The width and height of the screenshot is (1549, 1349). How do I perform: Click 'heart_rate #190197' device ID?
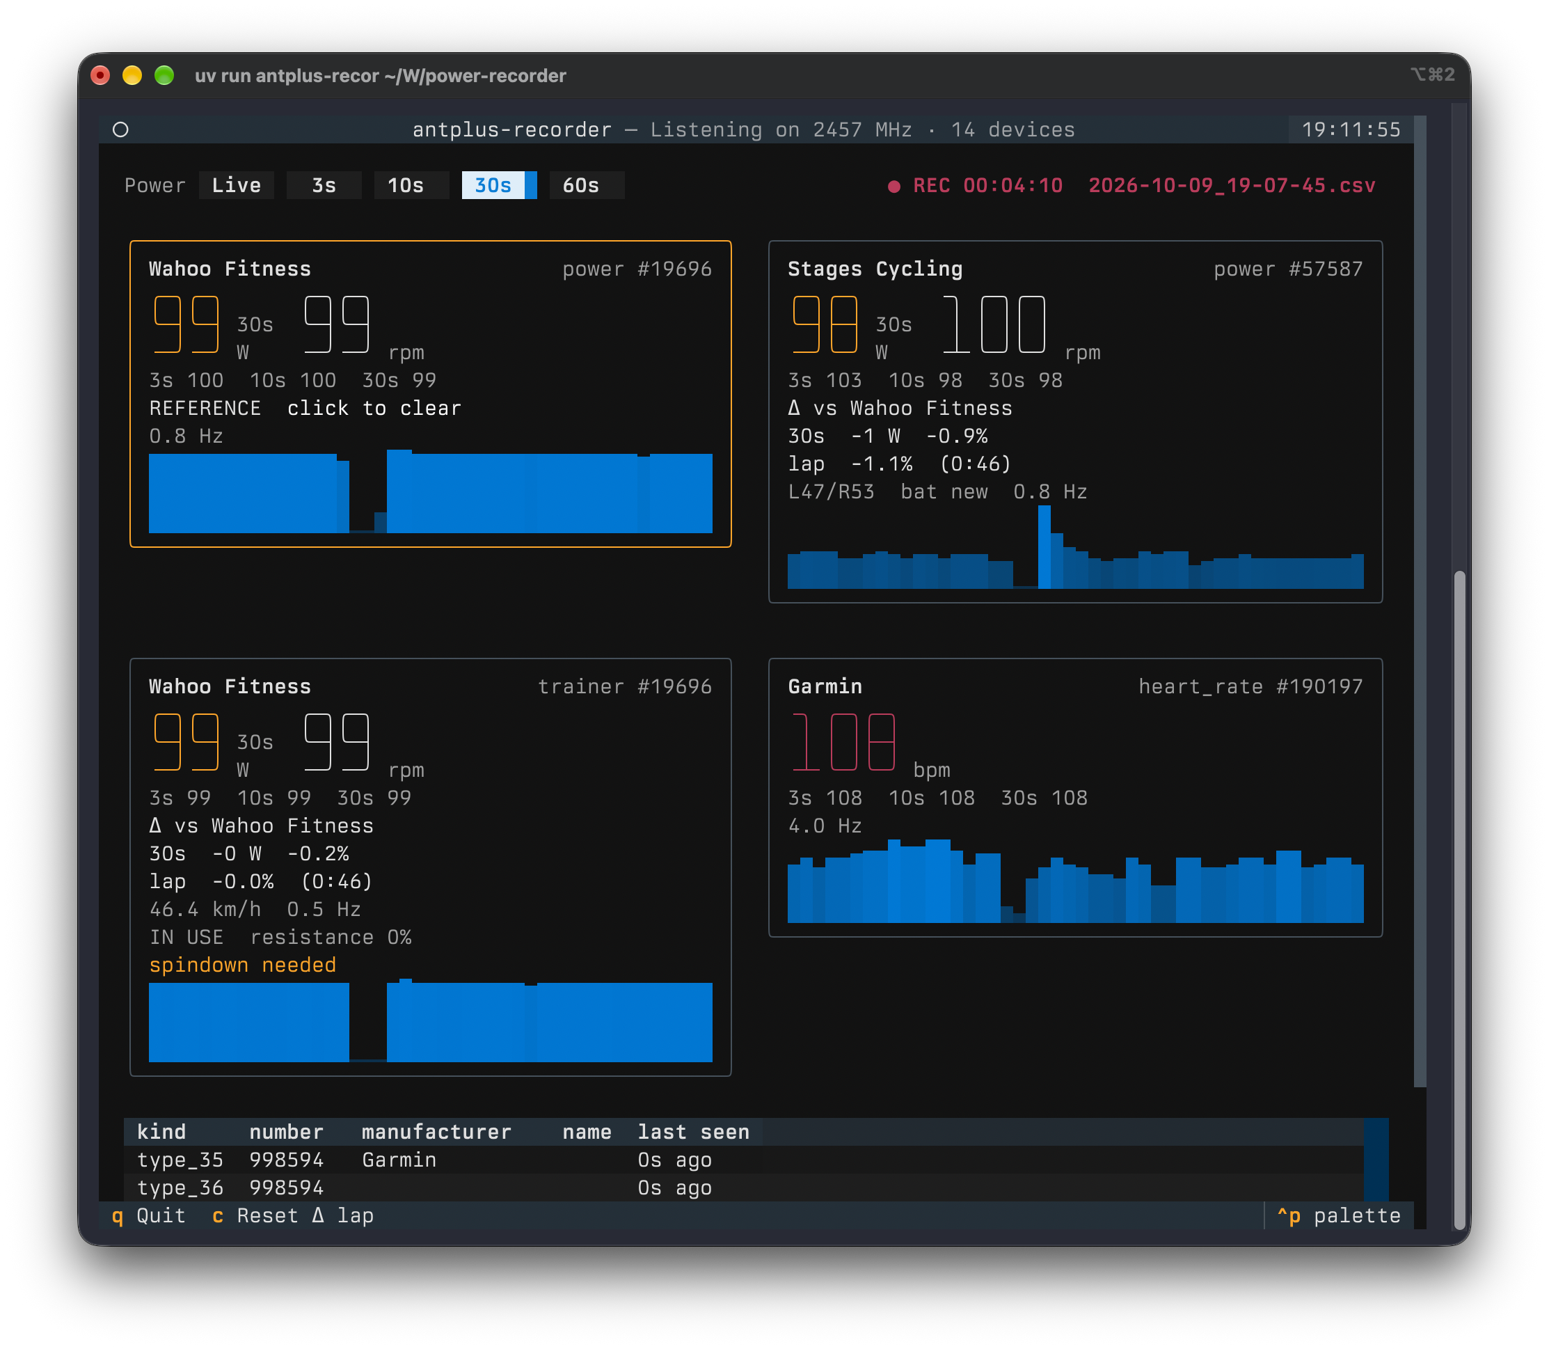(x=1250, y=686)
